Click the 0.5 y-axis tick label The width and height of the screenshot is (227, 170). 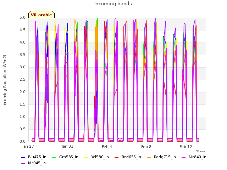tap(22, 129)
